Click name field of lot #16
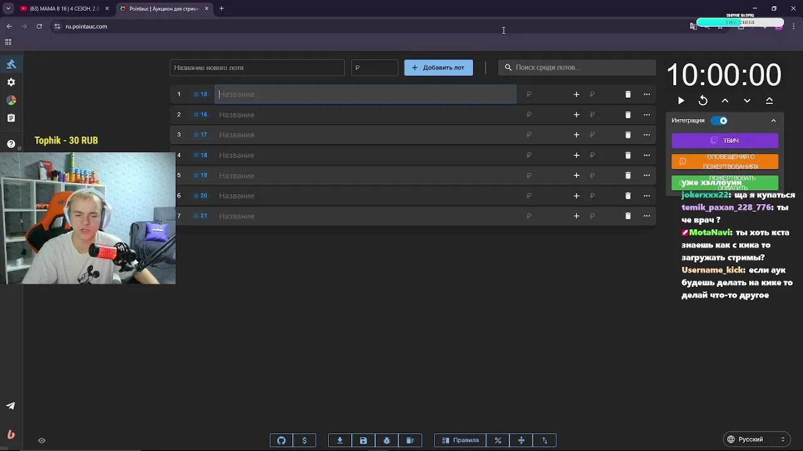The width and height of the screenshot is (803, 451). (365, 115)
